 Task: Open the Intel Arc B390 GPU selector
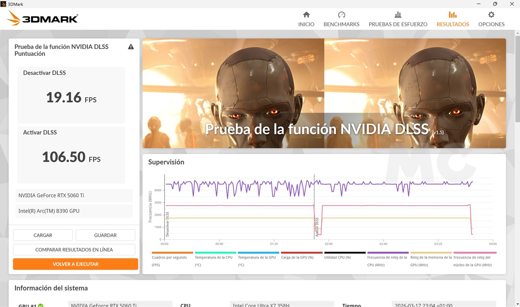point(74,211)
